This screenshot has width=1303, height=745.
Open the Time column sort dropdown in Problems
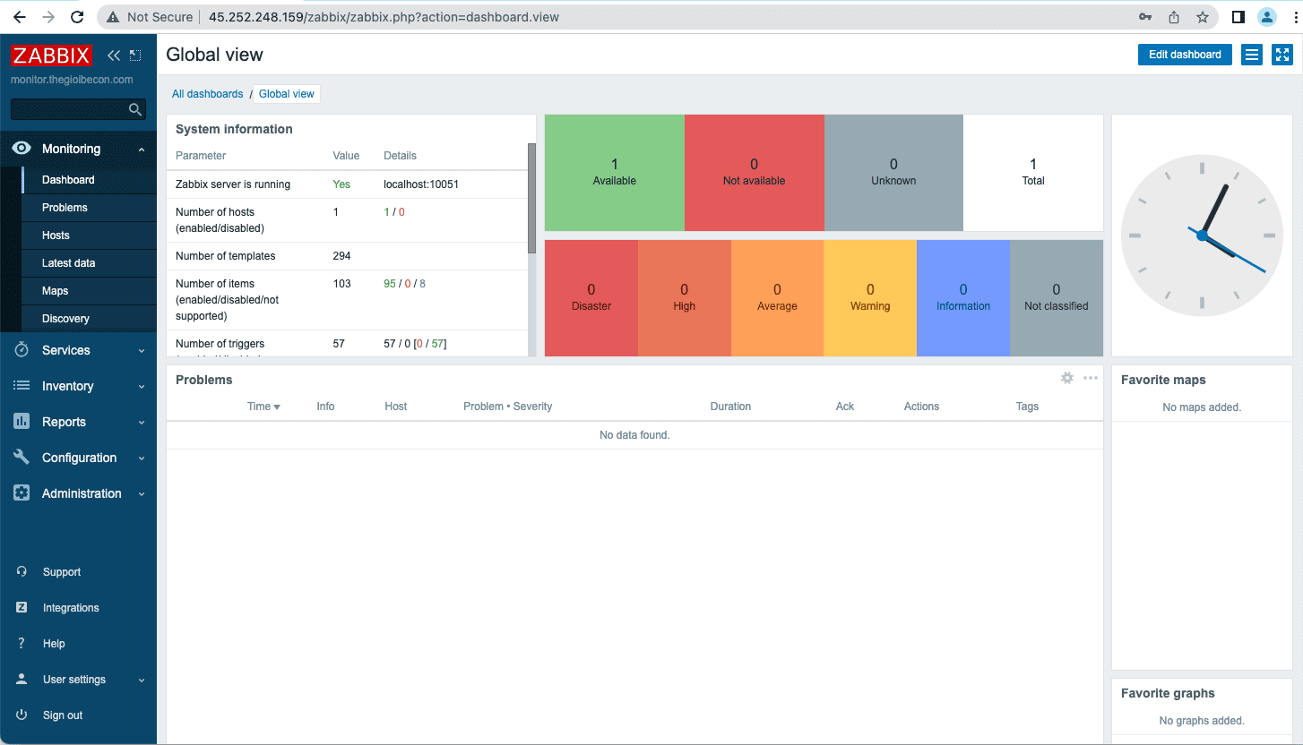click(x=263, y=406)
